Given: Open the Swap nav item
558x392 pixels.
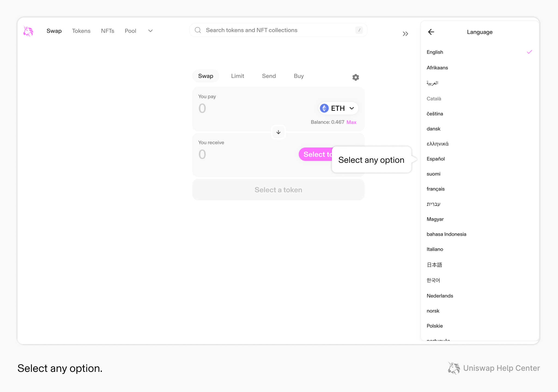Looking at the screenshot, I should click(54, 31).
